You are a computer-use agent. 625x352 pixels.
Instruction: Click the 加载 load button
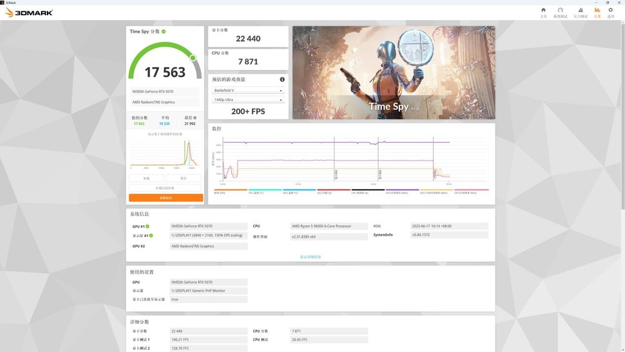[146, 178]
